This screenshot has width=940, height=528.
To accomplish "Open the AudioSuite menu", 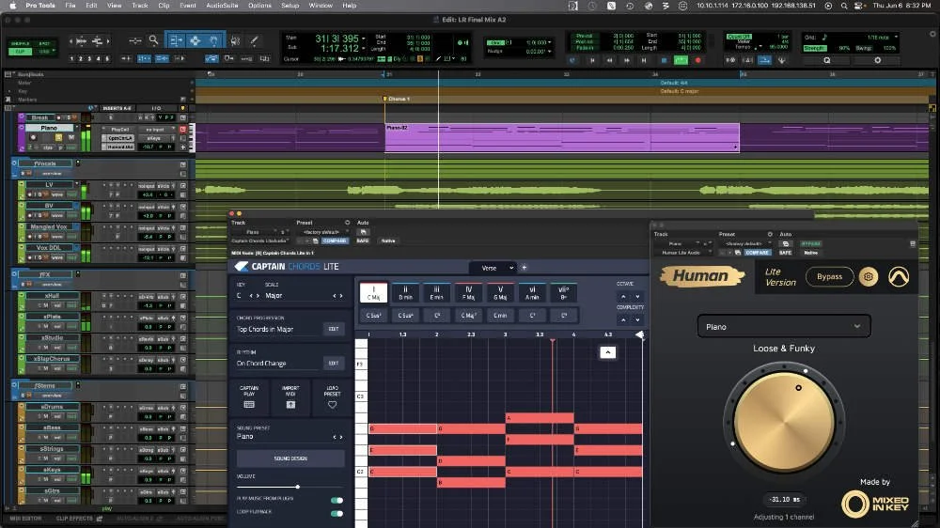I will pyautogui.click(x=222, y=6).
